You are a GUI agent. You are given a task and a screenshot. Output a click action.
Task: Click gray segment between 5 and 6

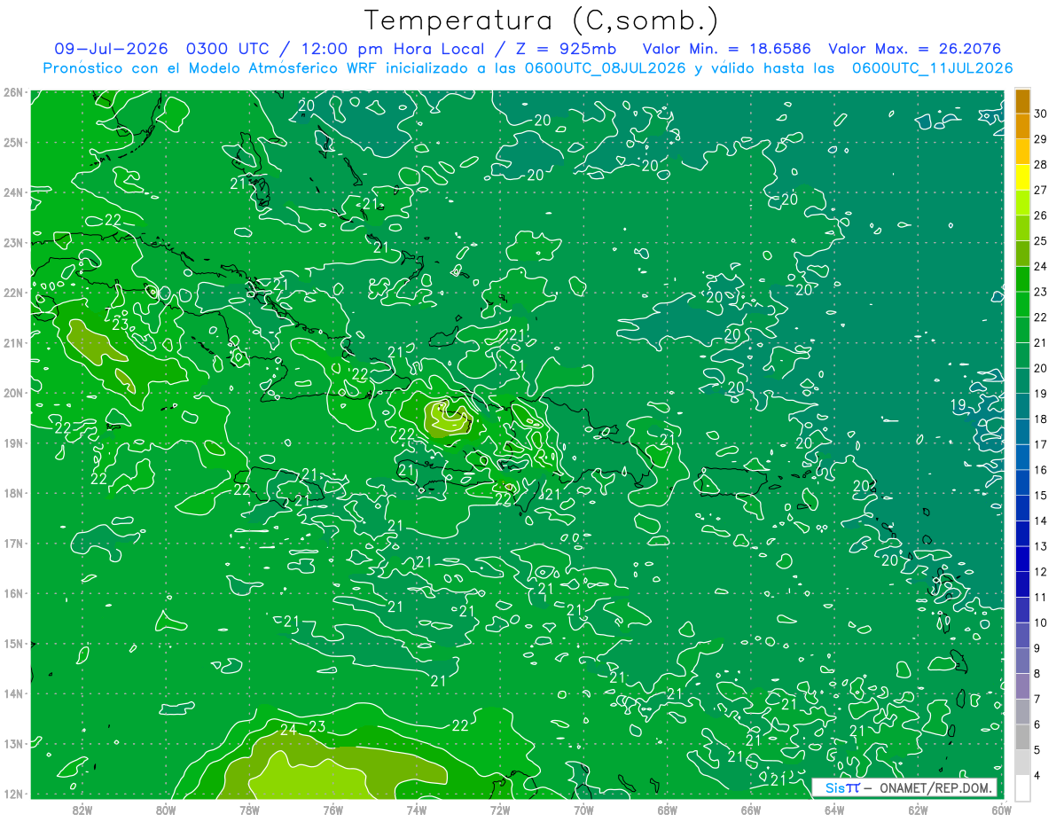tap(1022, 737)
